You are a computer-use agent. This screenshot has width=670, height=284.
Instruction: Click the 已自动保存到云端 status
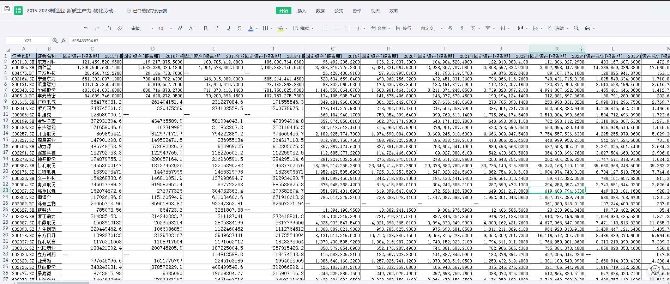pyautogui.click(x=147, y=11)
